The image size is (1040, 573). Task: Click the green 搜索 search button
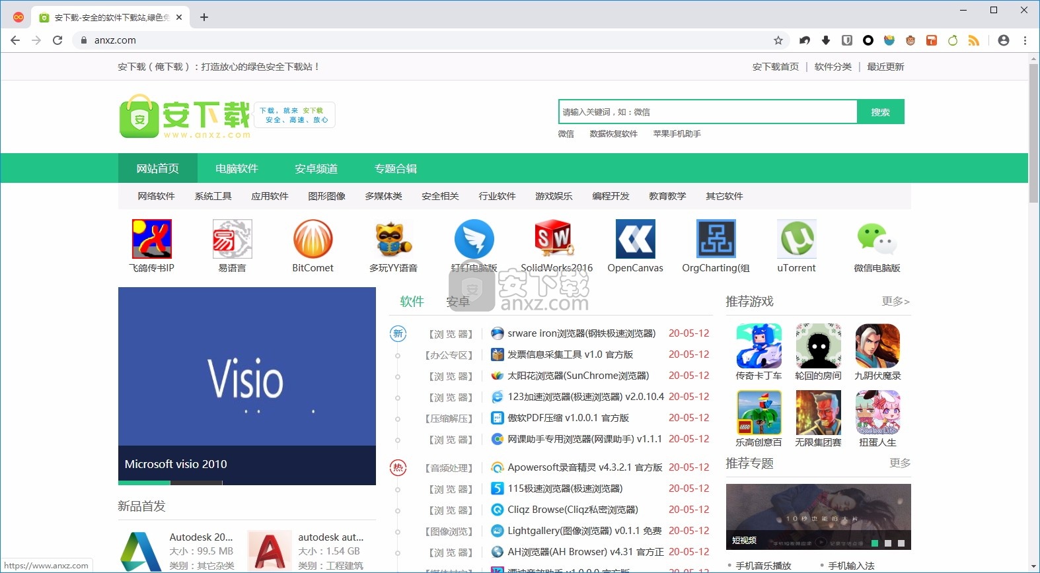[881, 112]
